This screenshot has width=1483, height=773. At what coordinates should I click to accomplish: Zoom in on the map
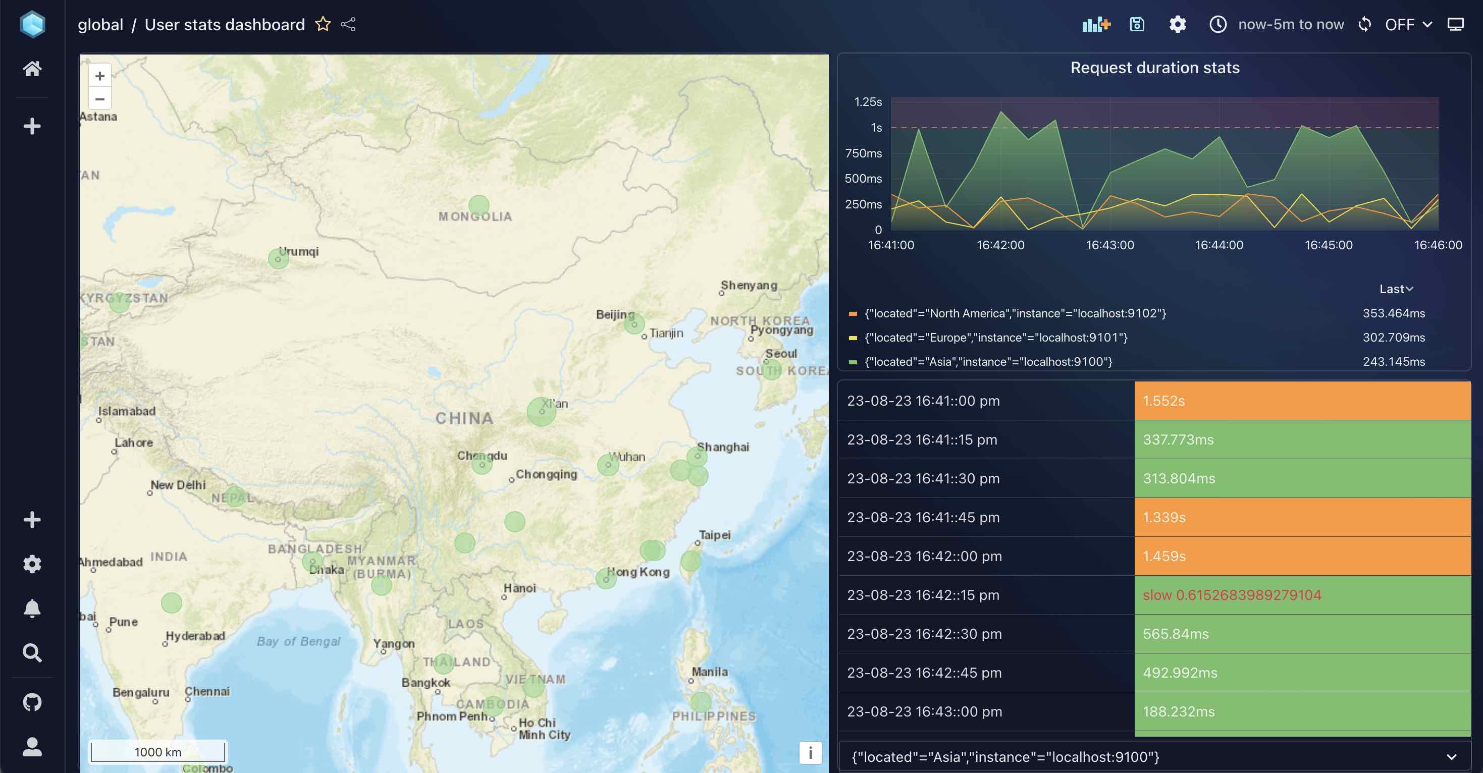click(99, 76)
